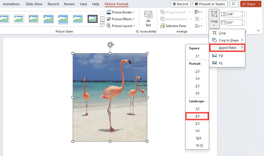Click the Record button in title area
This screenshot has height=156, width=264.
pos(181,4)
